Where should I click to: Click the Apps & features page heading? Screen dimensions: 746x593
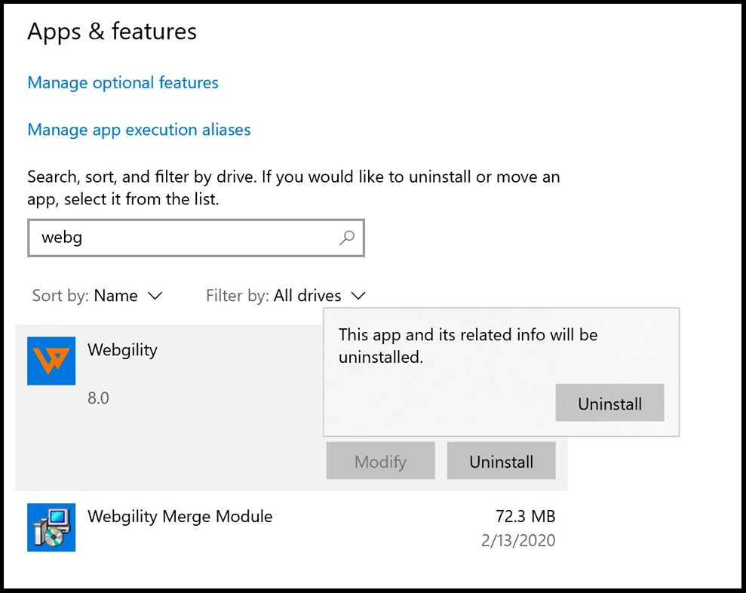pos(112,32)
